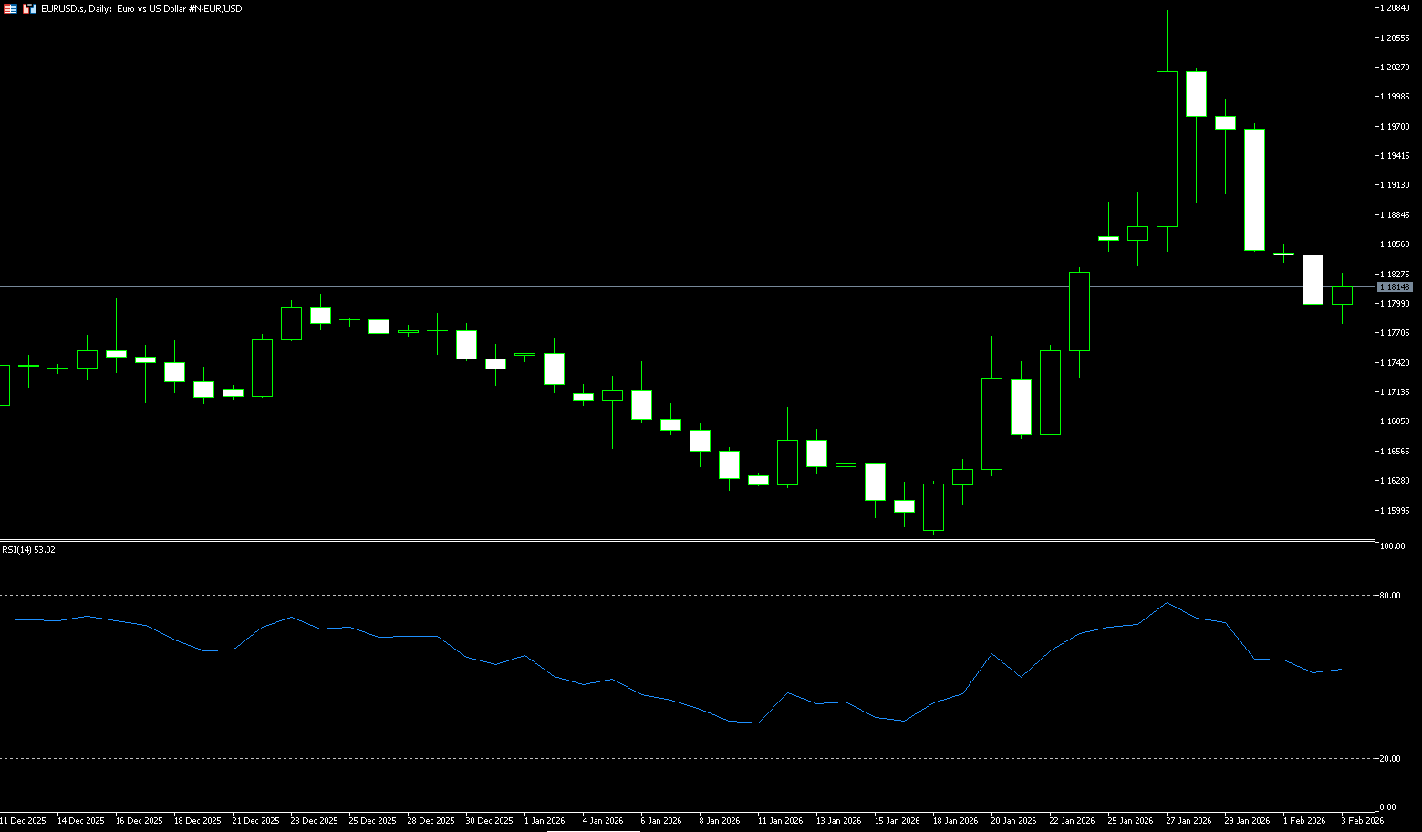
Task: Click the dotted RSI overbought level line
Action: pos(638,595)
